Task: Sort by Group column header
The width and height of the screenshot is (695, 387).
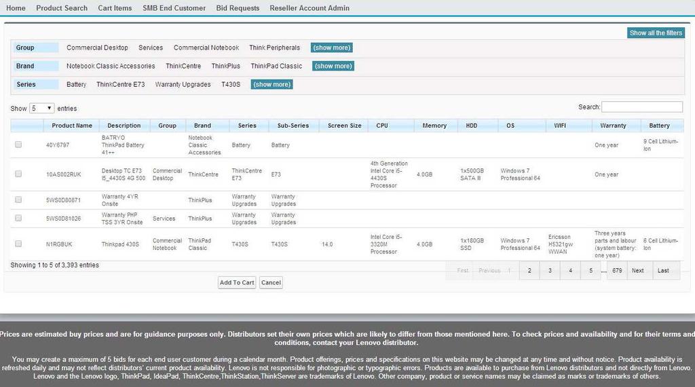Action: [x=168, y=126]
